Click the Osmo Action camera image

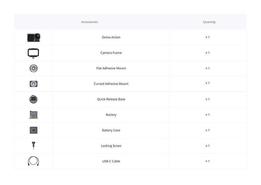click(33, 37)
